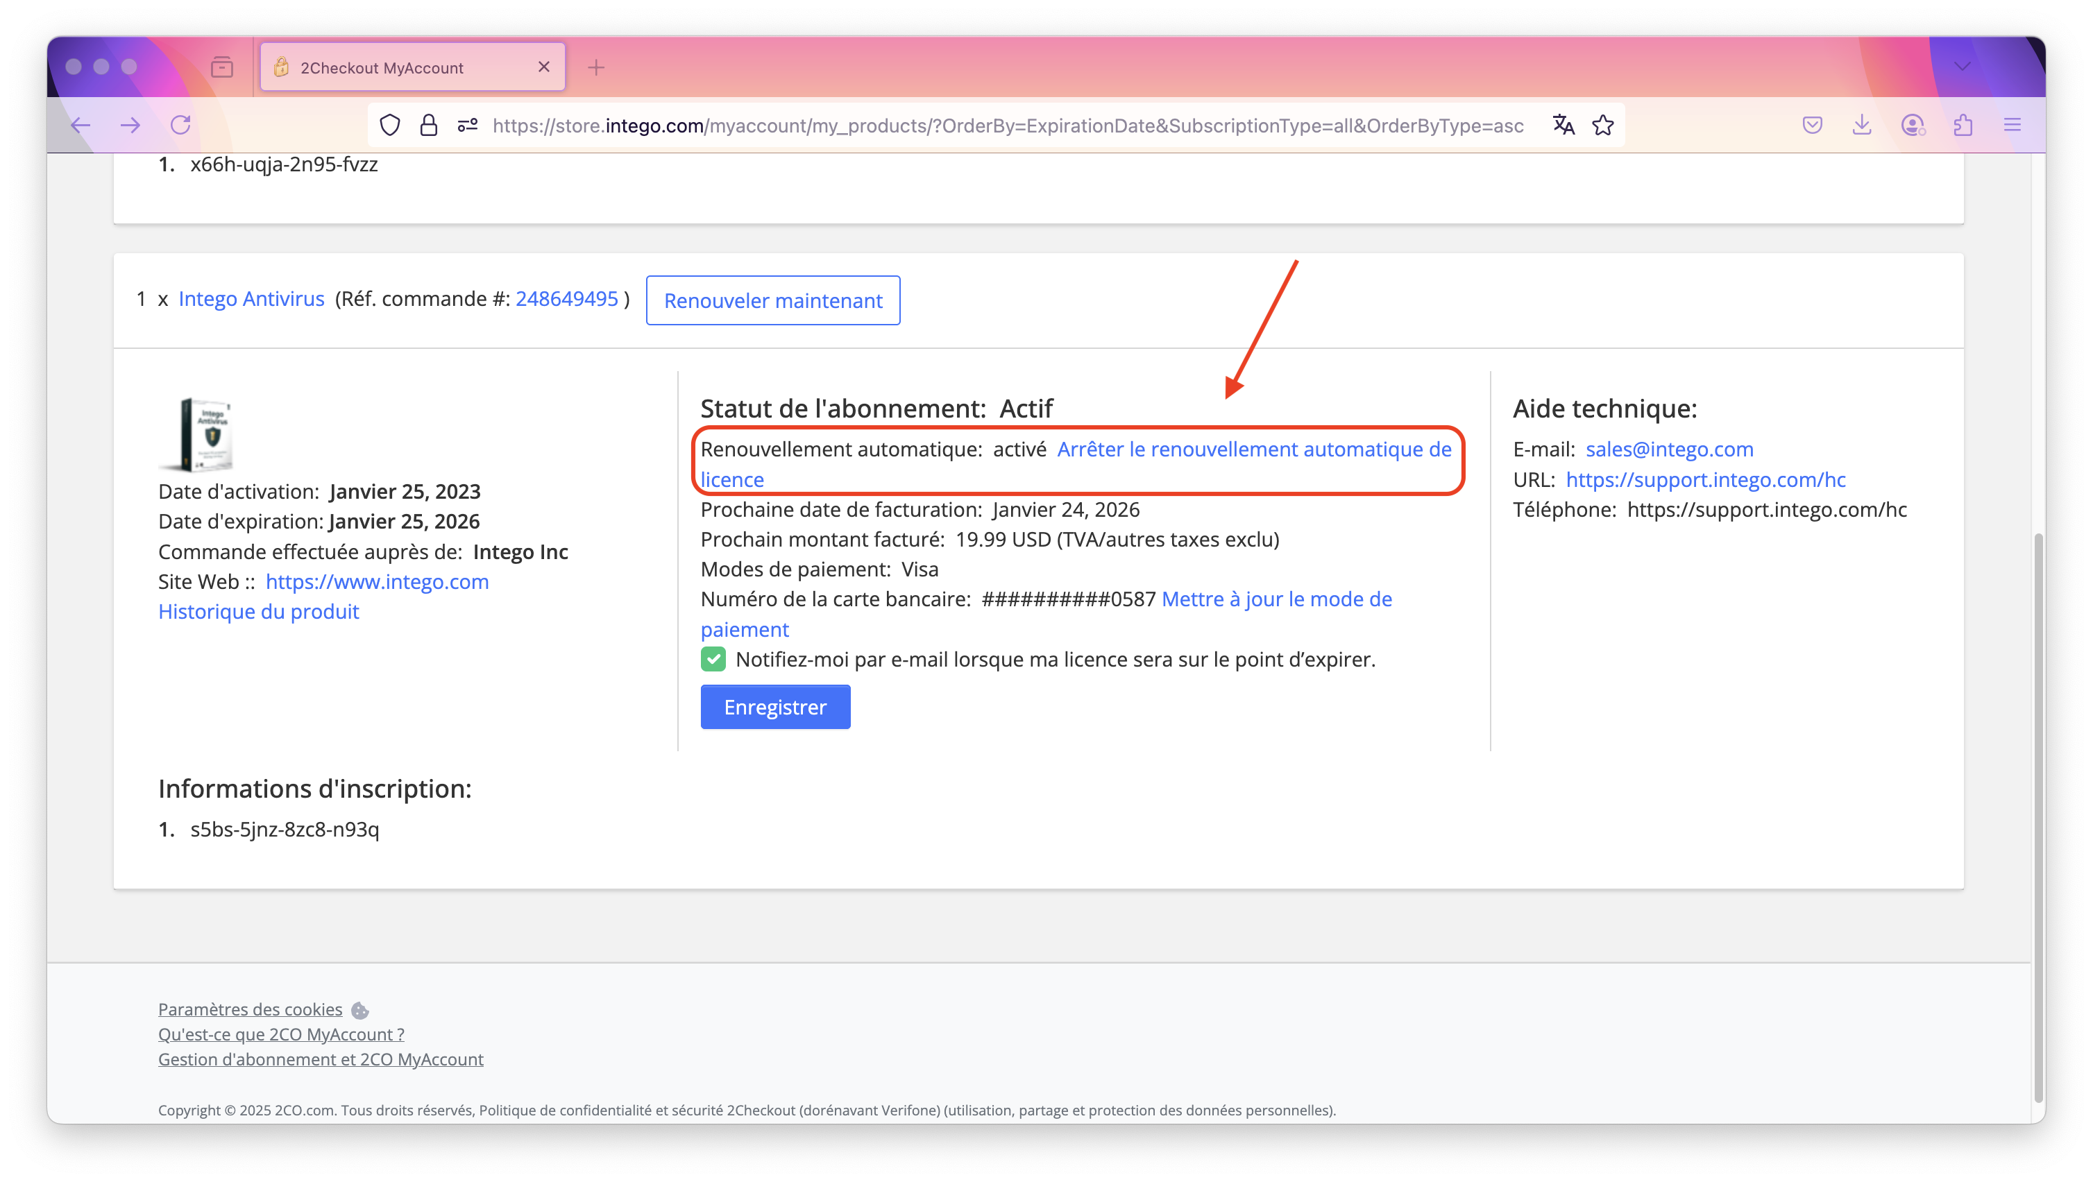This screenshot has width=2093, height=1182.
Task: Click activation date Janvier 25, 2023
Action: click(x=405, y=492)
